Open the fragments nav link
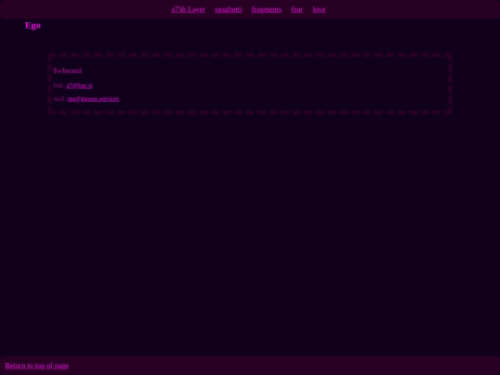The image size is (500, 375). click(x=267, y=9)
